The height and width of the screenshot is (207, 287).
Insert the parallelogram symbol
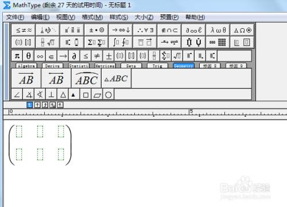[97, 95]
